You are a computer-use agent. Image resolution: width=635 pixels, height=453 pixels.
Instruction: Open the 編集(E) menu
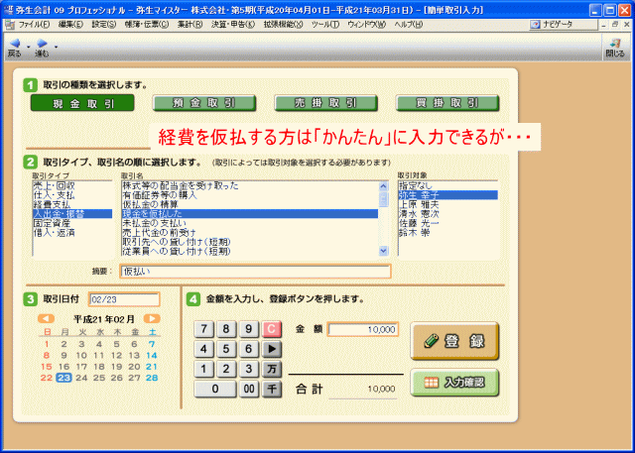(70, 25)
